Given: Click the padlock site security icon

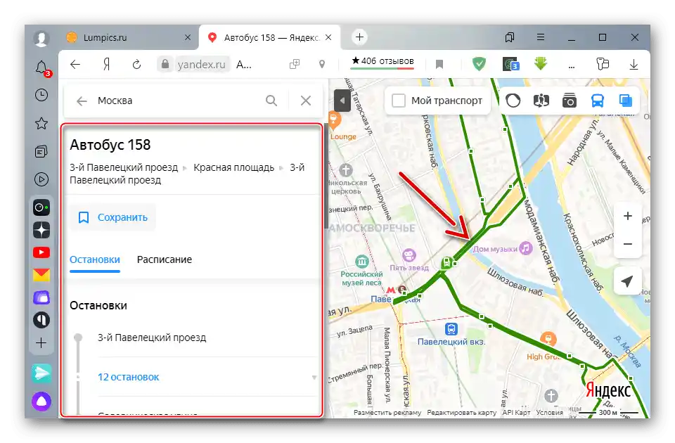Looking at the screenshot, I should coord(165,65).
